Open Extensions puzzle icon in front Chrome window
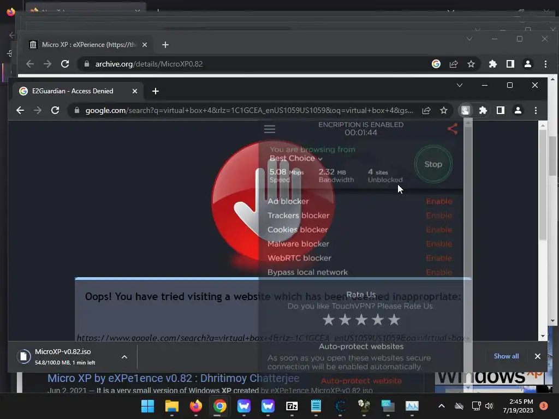The height and width of the screenshot is (419, 559). point(483,110)
